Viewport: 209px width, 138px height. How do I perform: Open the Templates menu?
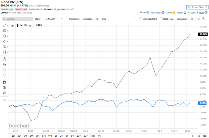click(182, 19)
